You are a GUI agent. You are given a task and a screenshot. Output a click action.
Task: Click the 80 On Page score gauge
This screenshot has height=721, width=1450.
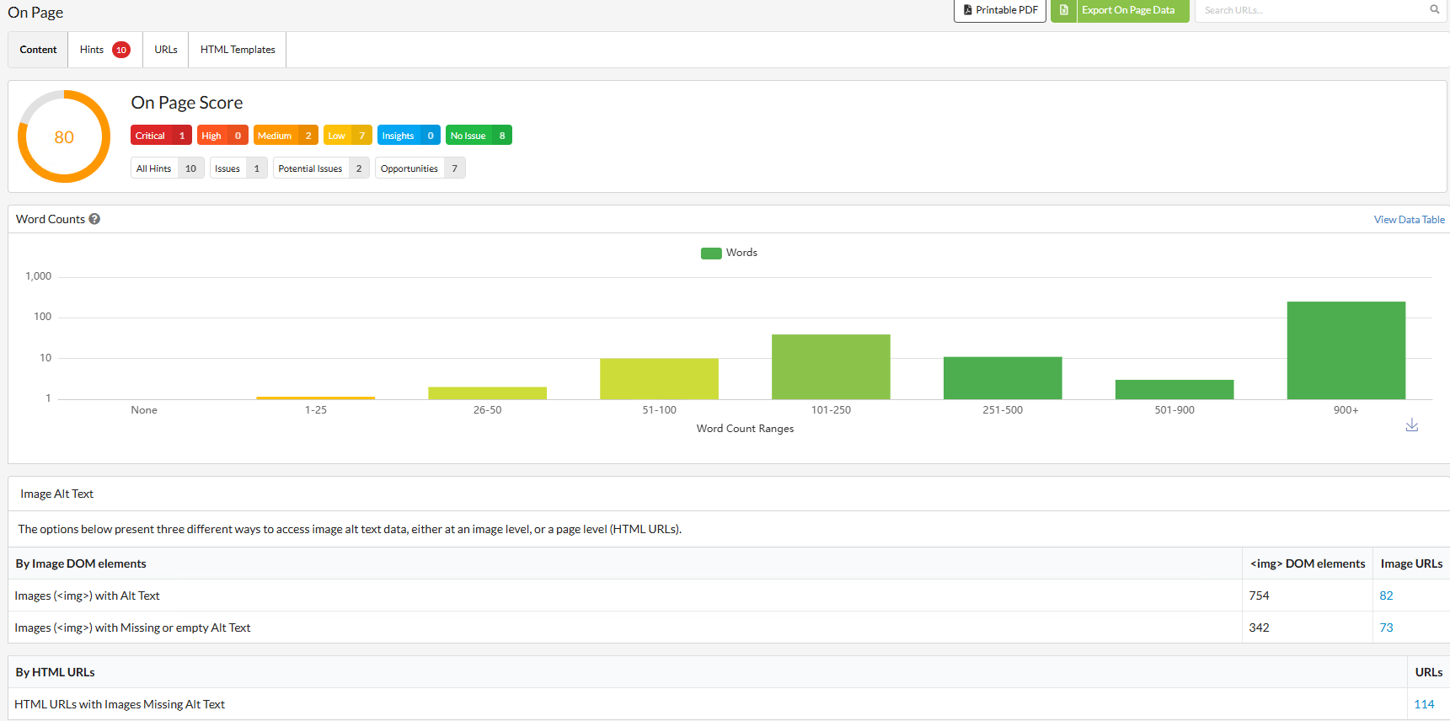(64, 136)
